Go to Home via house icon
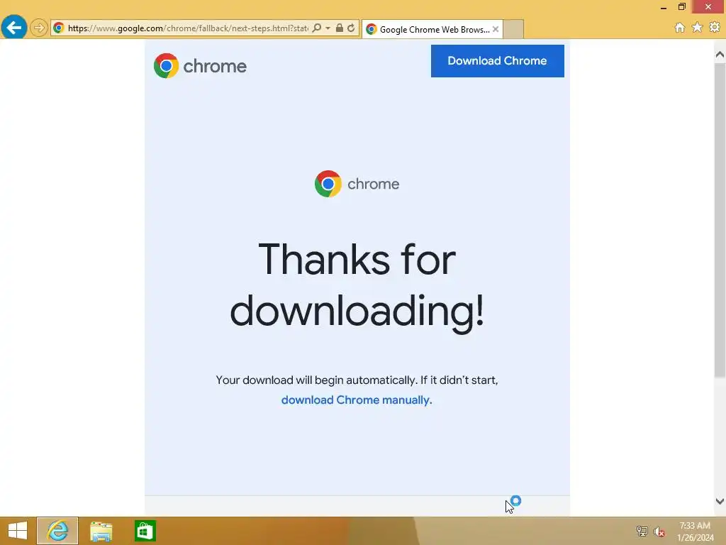The image size is (726, 545). pyautogui.click(x=680, y=28)
